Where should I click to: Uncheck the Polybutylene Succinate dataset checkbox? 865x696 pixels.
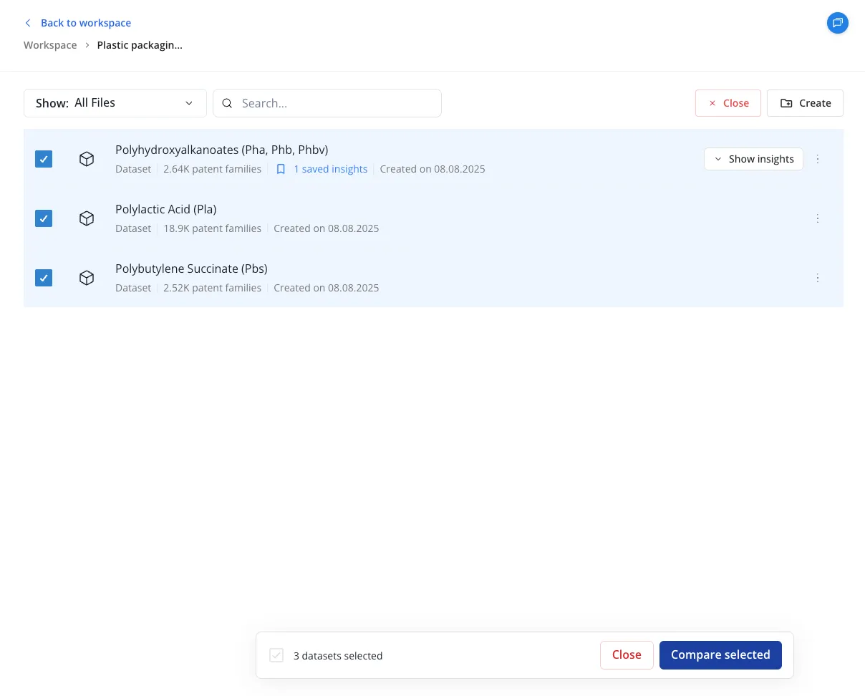44,278
